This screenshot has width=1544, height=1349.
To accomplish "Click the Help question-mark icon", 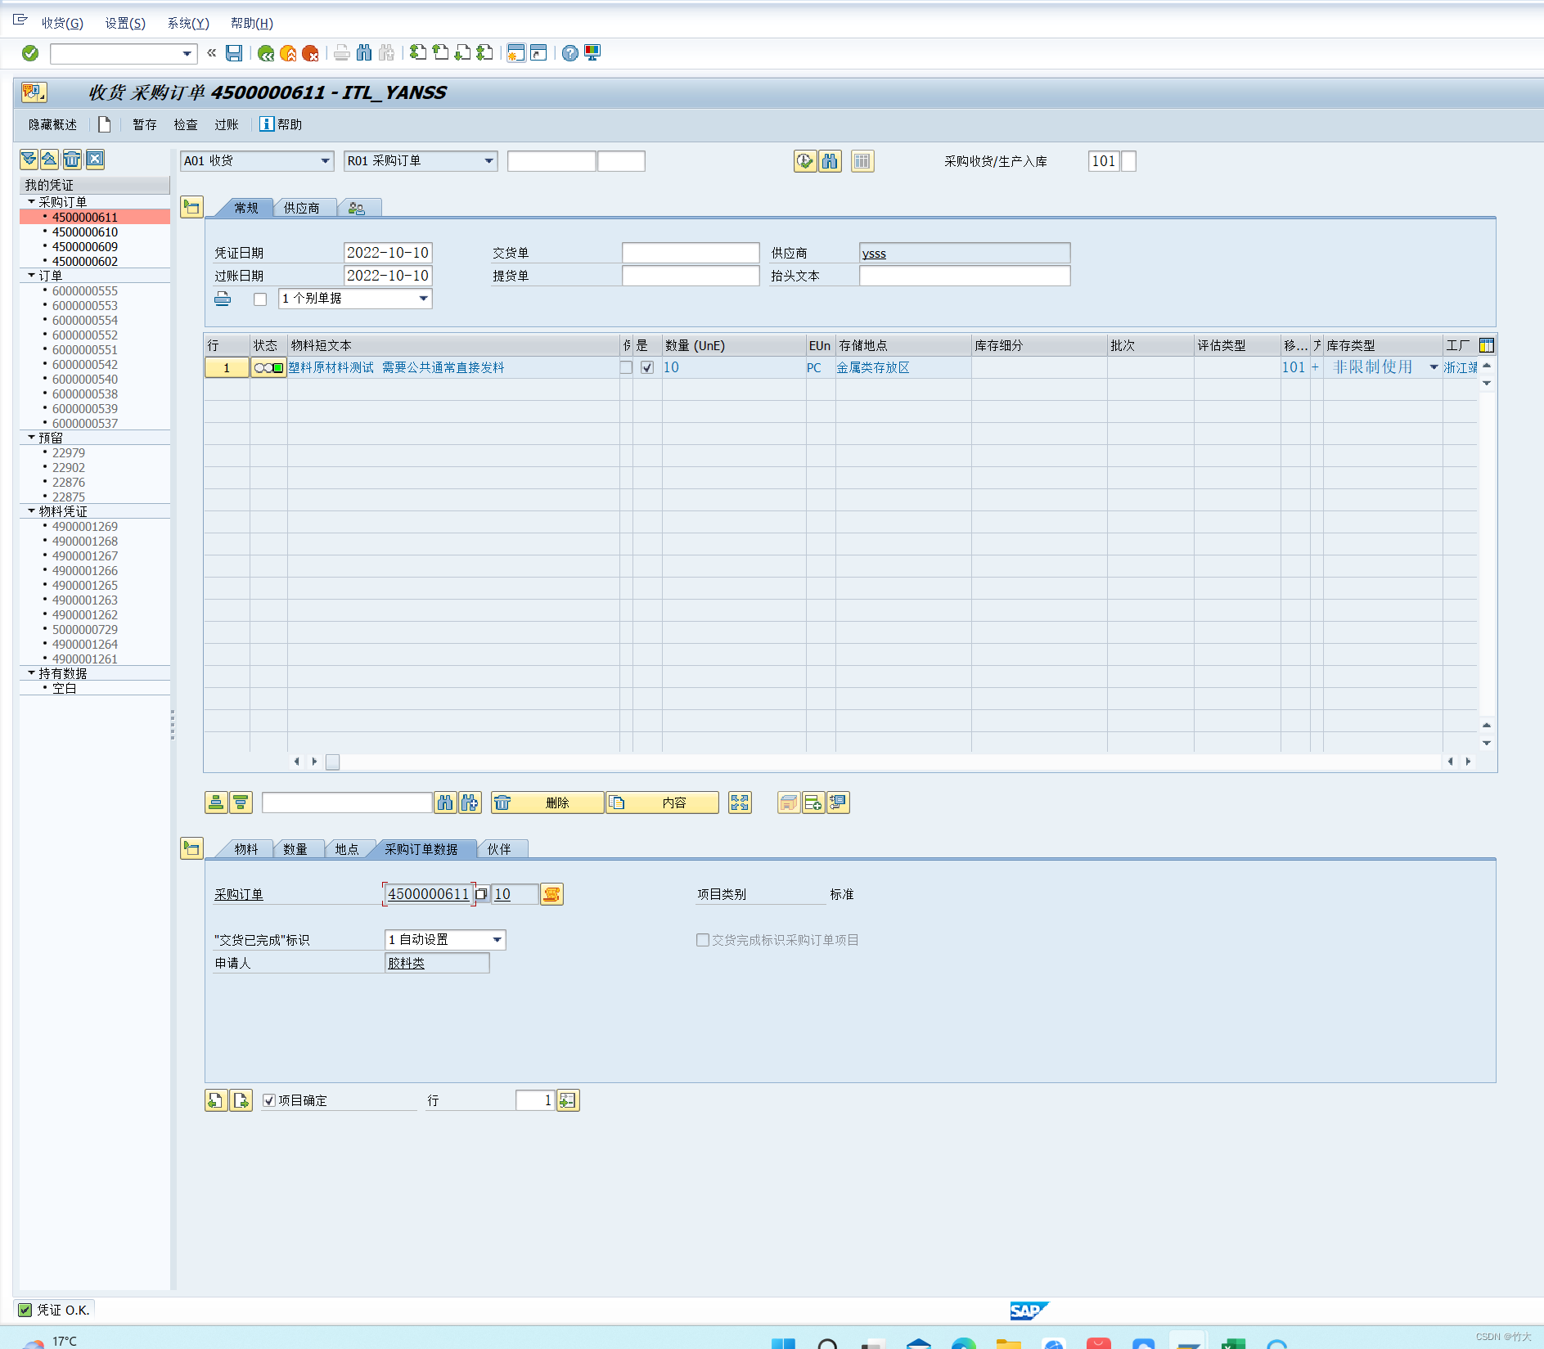I will pyautogui.click(x=570, y=53).
